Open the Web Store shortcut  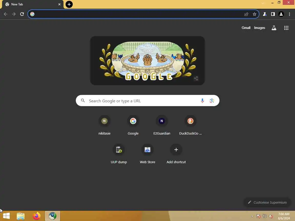(x=147, y=153)
